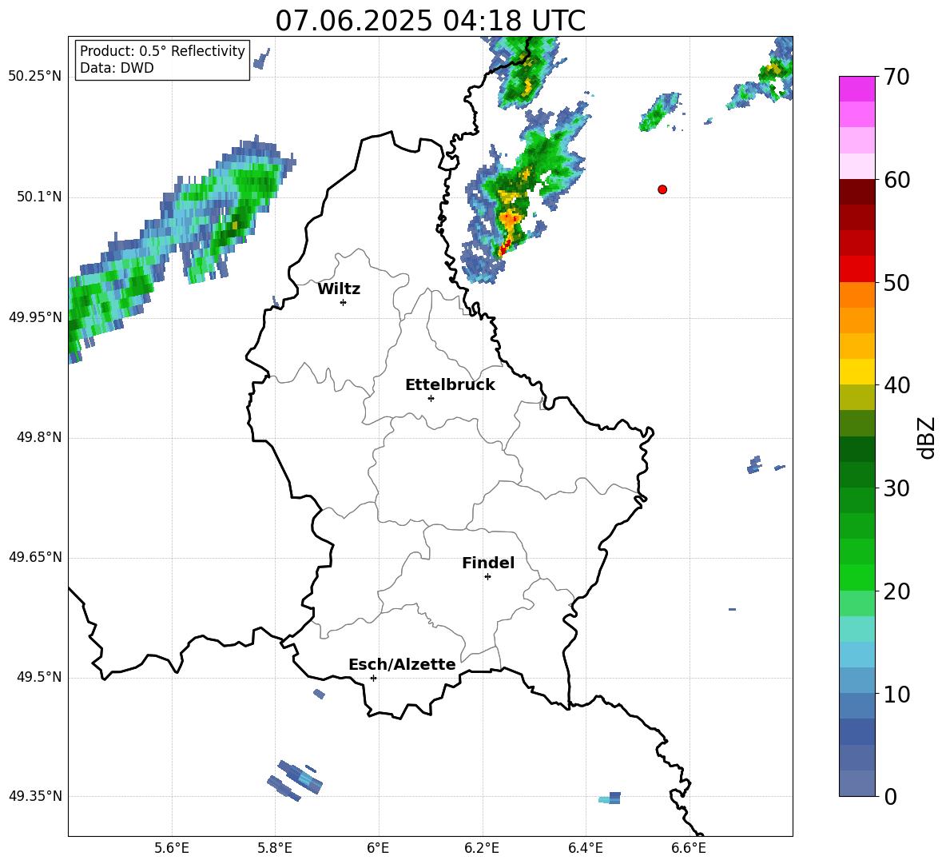Select the Ettelbruck city label
Image resolution: width=946 pixels, height=864 pixels.
[450, 385]
